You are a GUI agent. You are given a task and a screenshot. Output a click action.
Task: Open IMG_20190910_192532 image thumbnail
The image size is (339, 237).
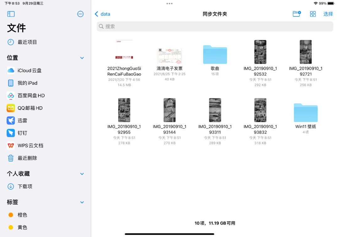pyautogui.click(x=260, y=52)
